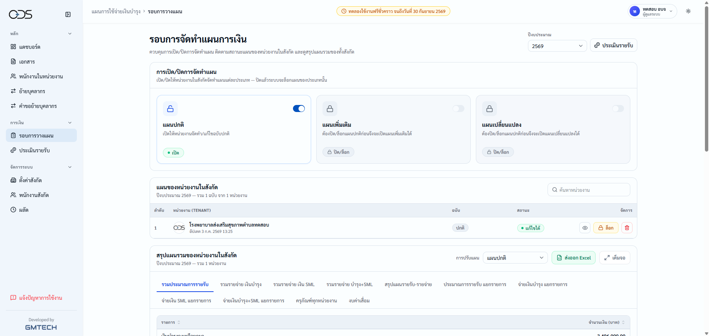Switch to รวมรายจ่าย เงินบำรุง tab
This screenshot has height=336, width=709.
point(241,284)
